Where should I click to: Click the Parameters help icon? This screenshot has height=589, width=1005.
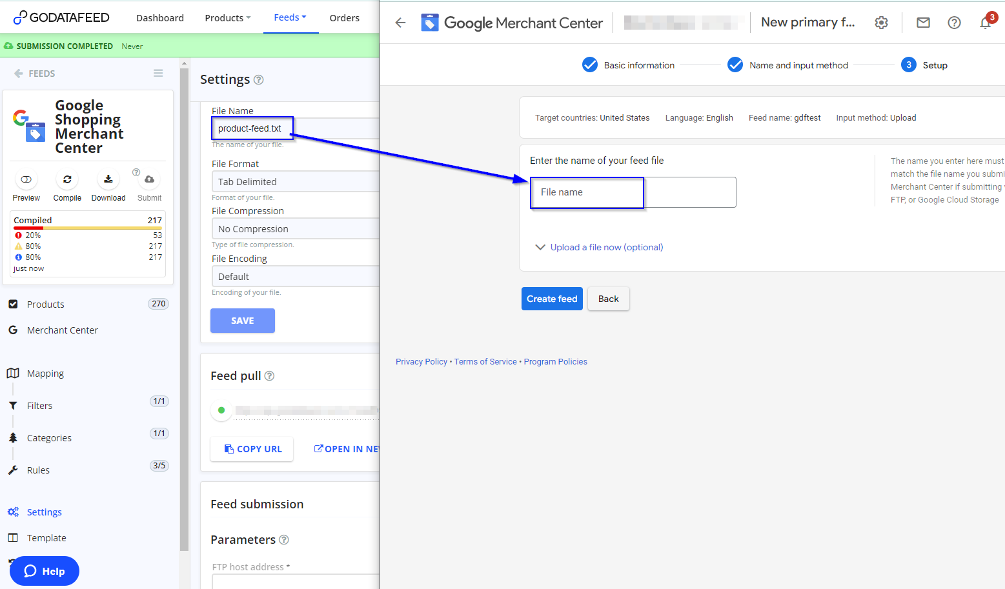284,540
